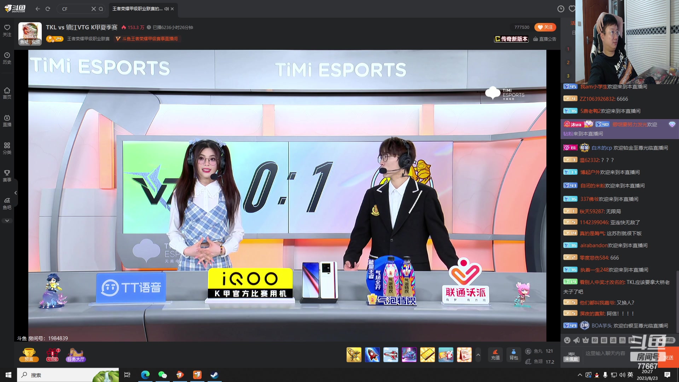Click the search magnifier icon

coord(101,9)
